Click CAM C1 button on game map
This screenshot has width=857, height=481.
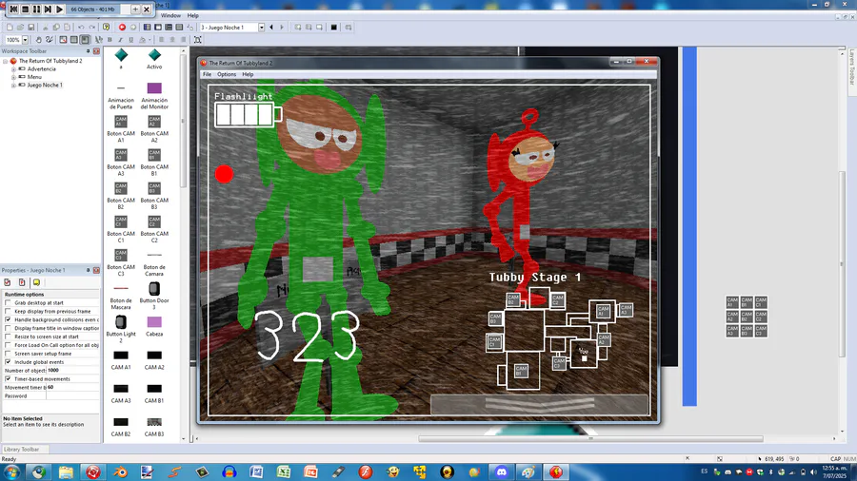tap(494, 342)
